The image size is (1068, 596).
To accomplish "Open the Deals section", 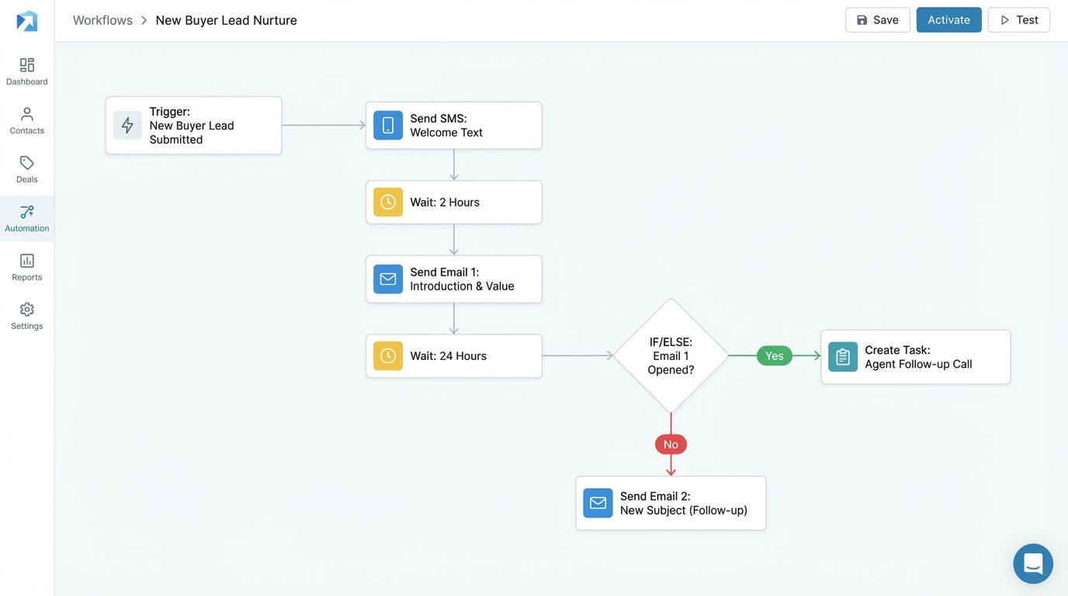I will (x=26, y=168).
